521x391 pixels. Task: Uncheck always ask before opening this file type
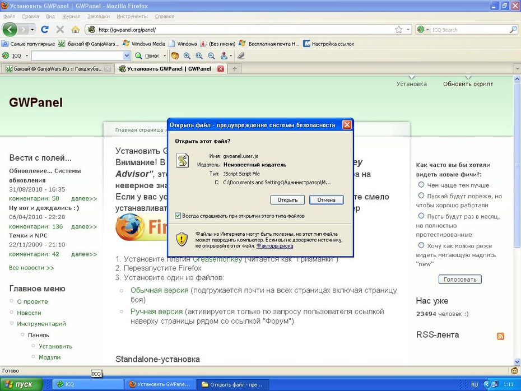(178, 216)
